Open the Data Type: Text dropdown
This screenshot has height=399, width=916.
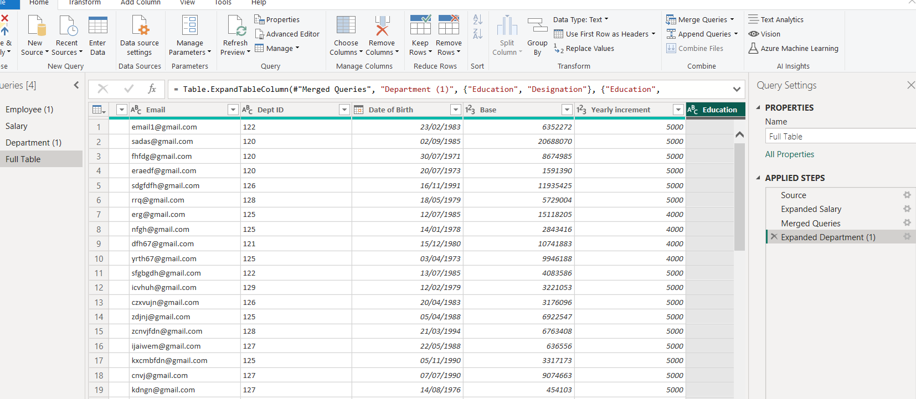[x=580, y=19]
